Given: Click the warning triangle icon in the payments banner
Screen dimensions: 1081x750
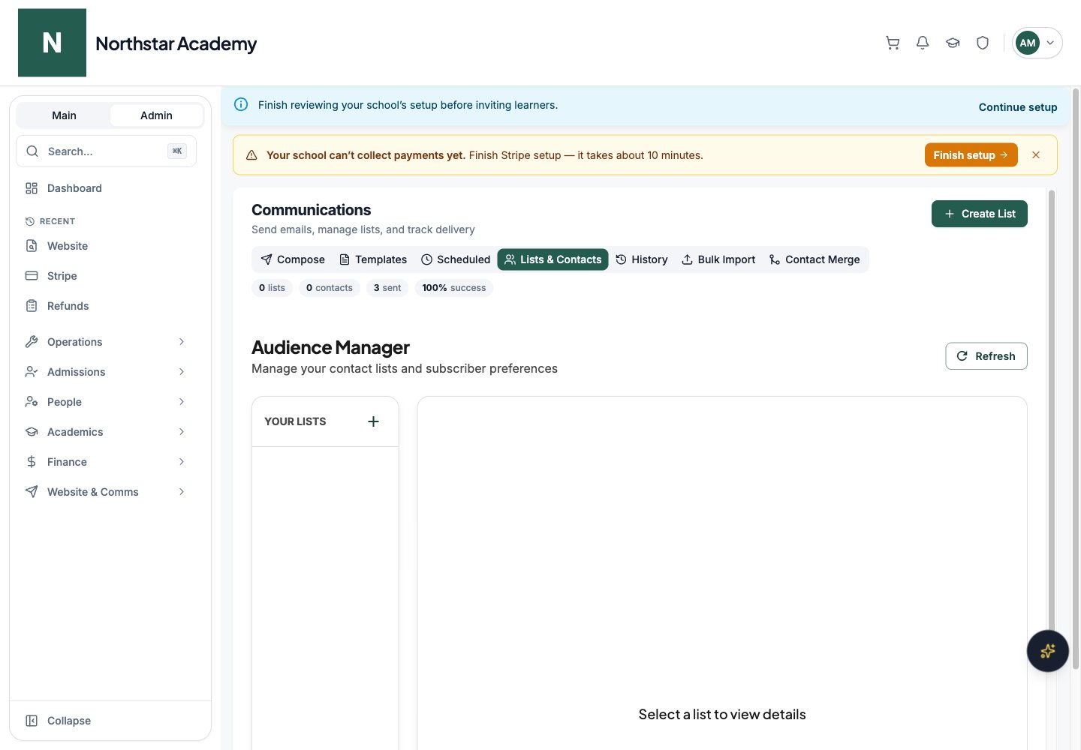Looking at the screenshot, I should (x=251, y=155).
